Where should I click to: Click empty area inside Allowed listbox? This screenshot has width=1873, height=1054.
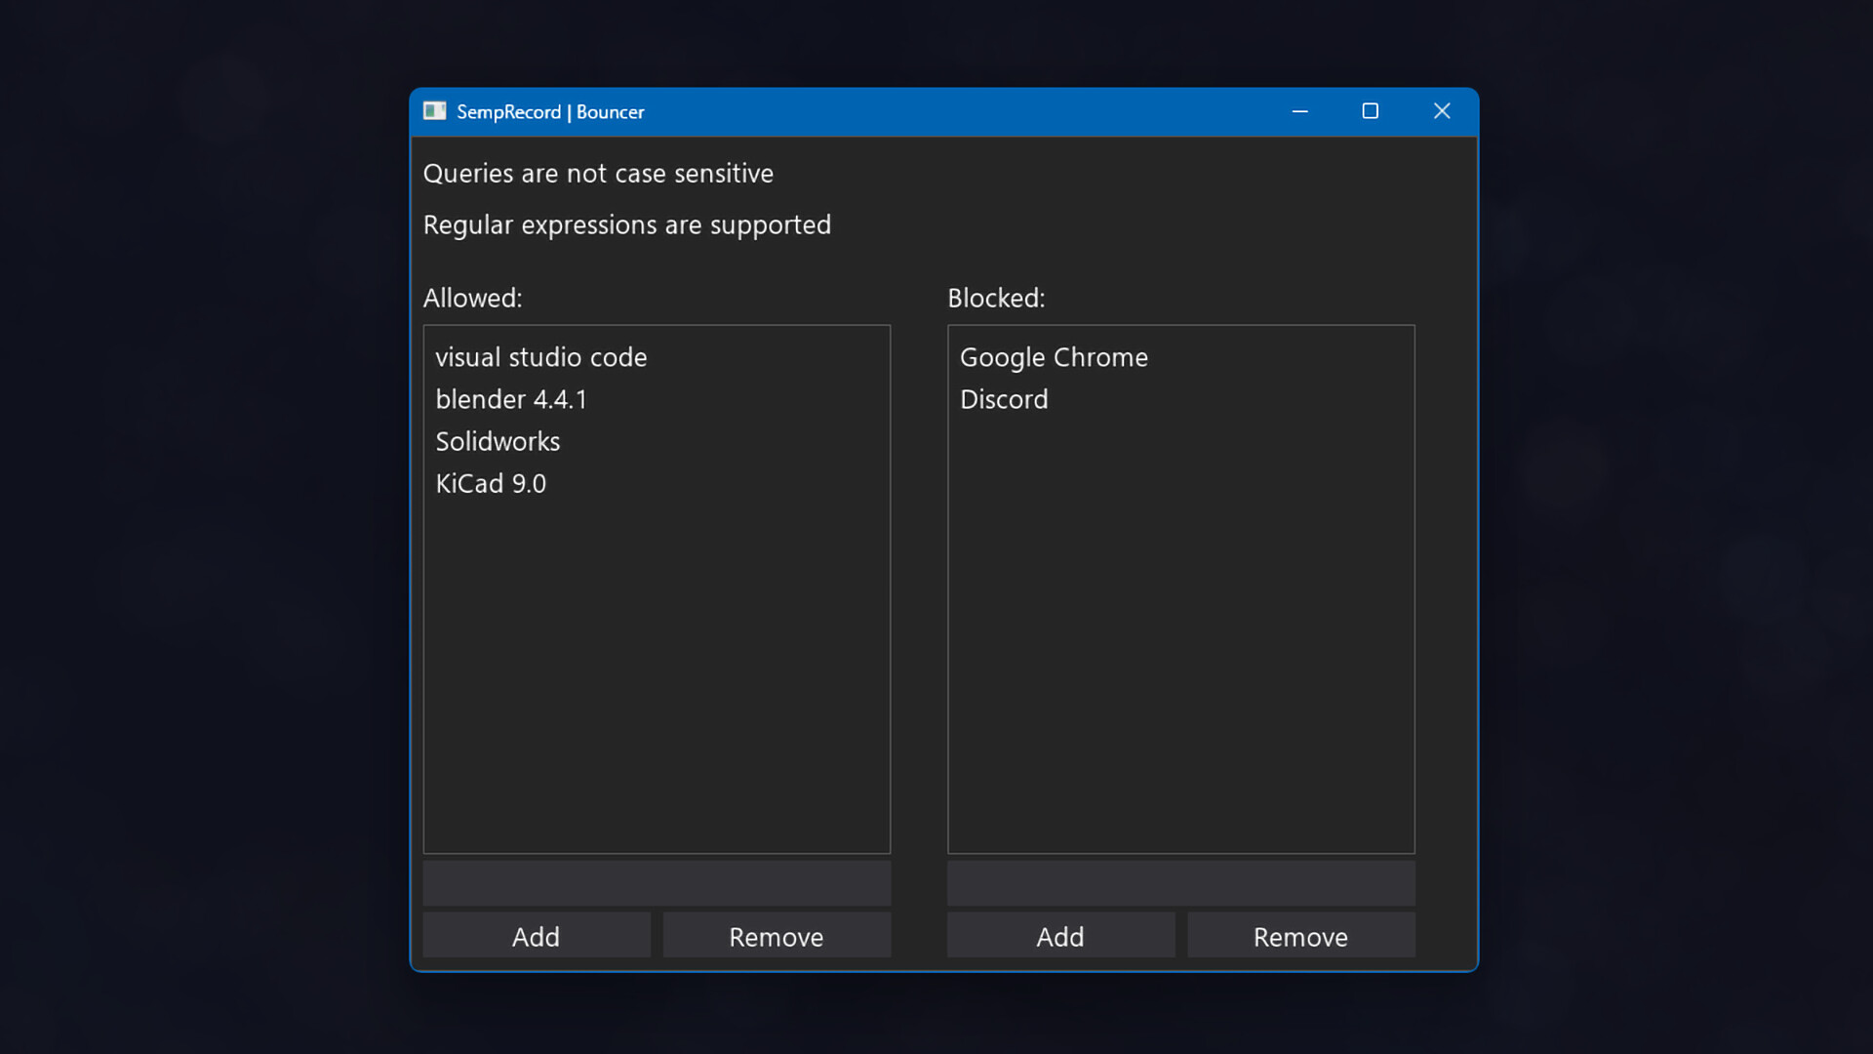click(x=657, y=683)
